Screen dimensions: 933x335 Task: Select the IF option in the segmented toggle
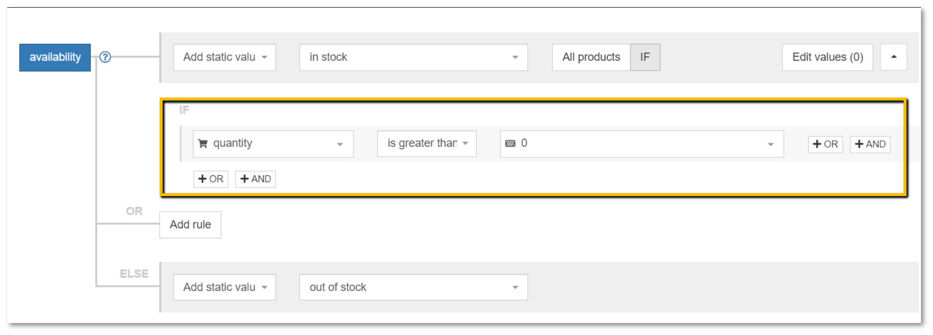pos(645,57)
